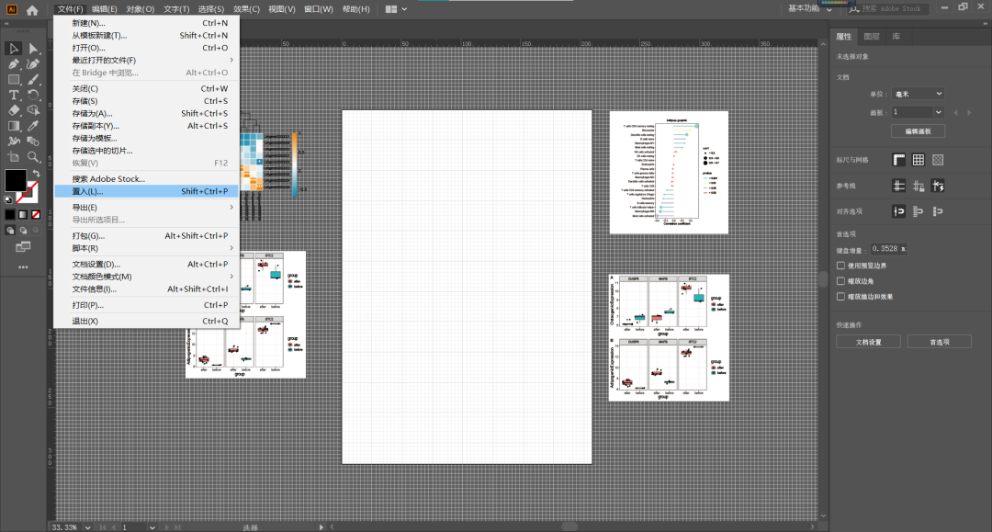
Task: Open the 单位 units dropdown
Action: [919, 94]
